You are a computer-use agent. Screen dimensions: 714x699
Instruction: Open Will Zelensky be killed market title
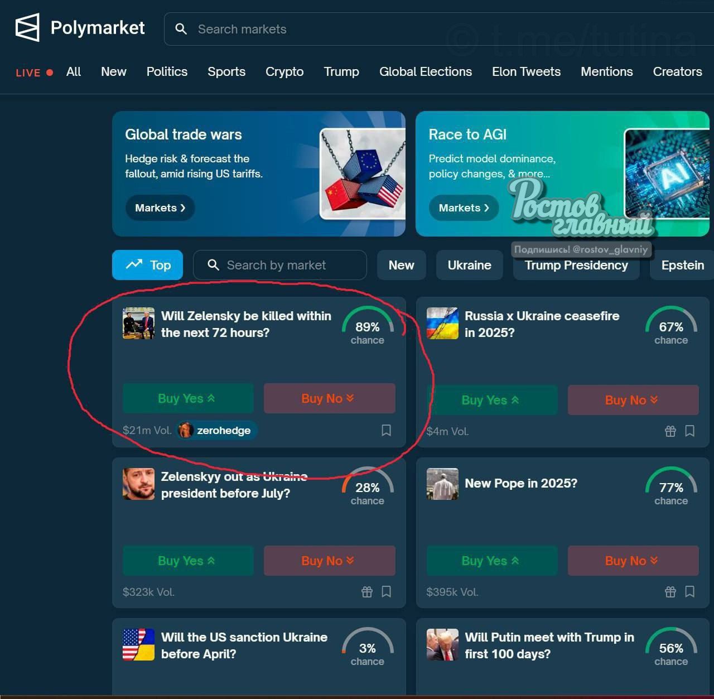click(246, 324)
